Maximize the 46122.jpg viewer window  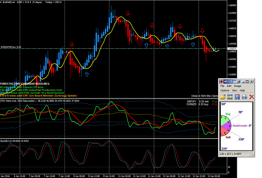pyautogui.click(x=247, y=81)
